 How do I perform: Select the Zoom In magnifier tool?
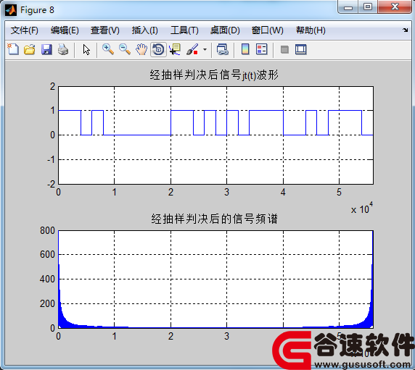click(108, 49)
